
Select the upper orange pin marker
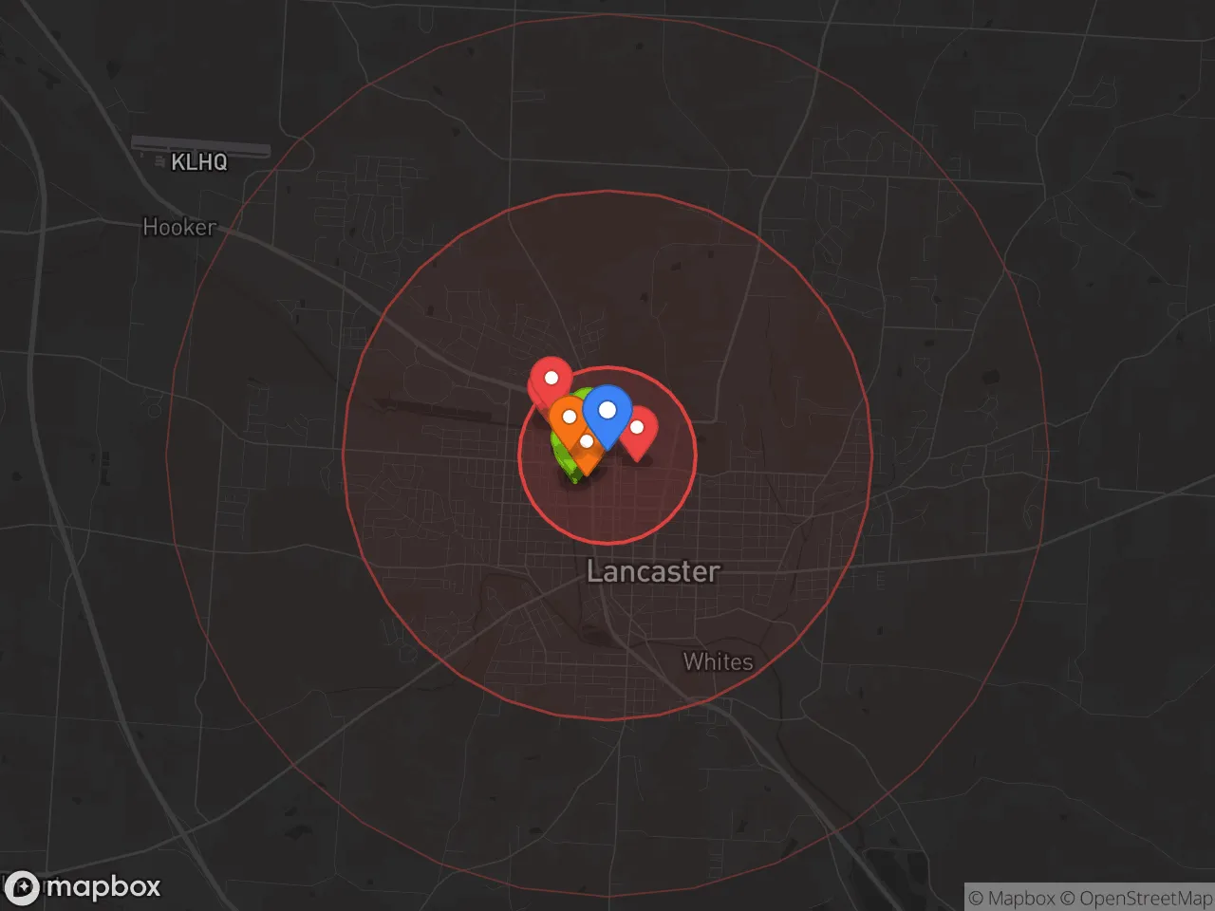pos(569,416)
